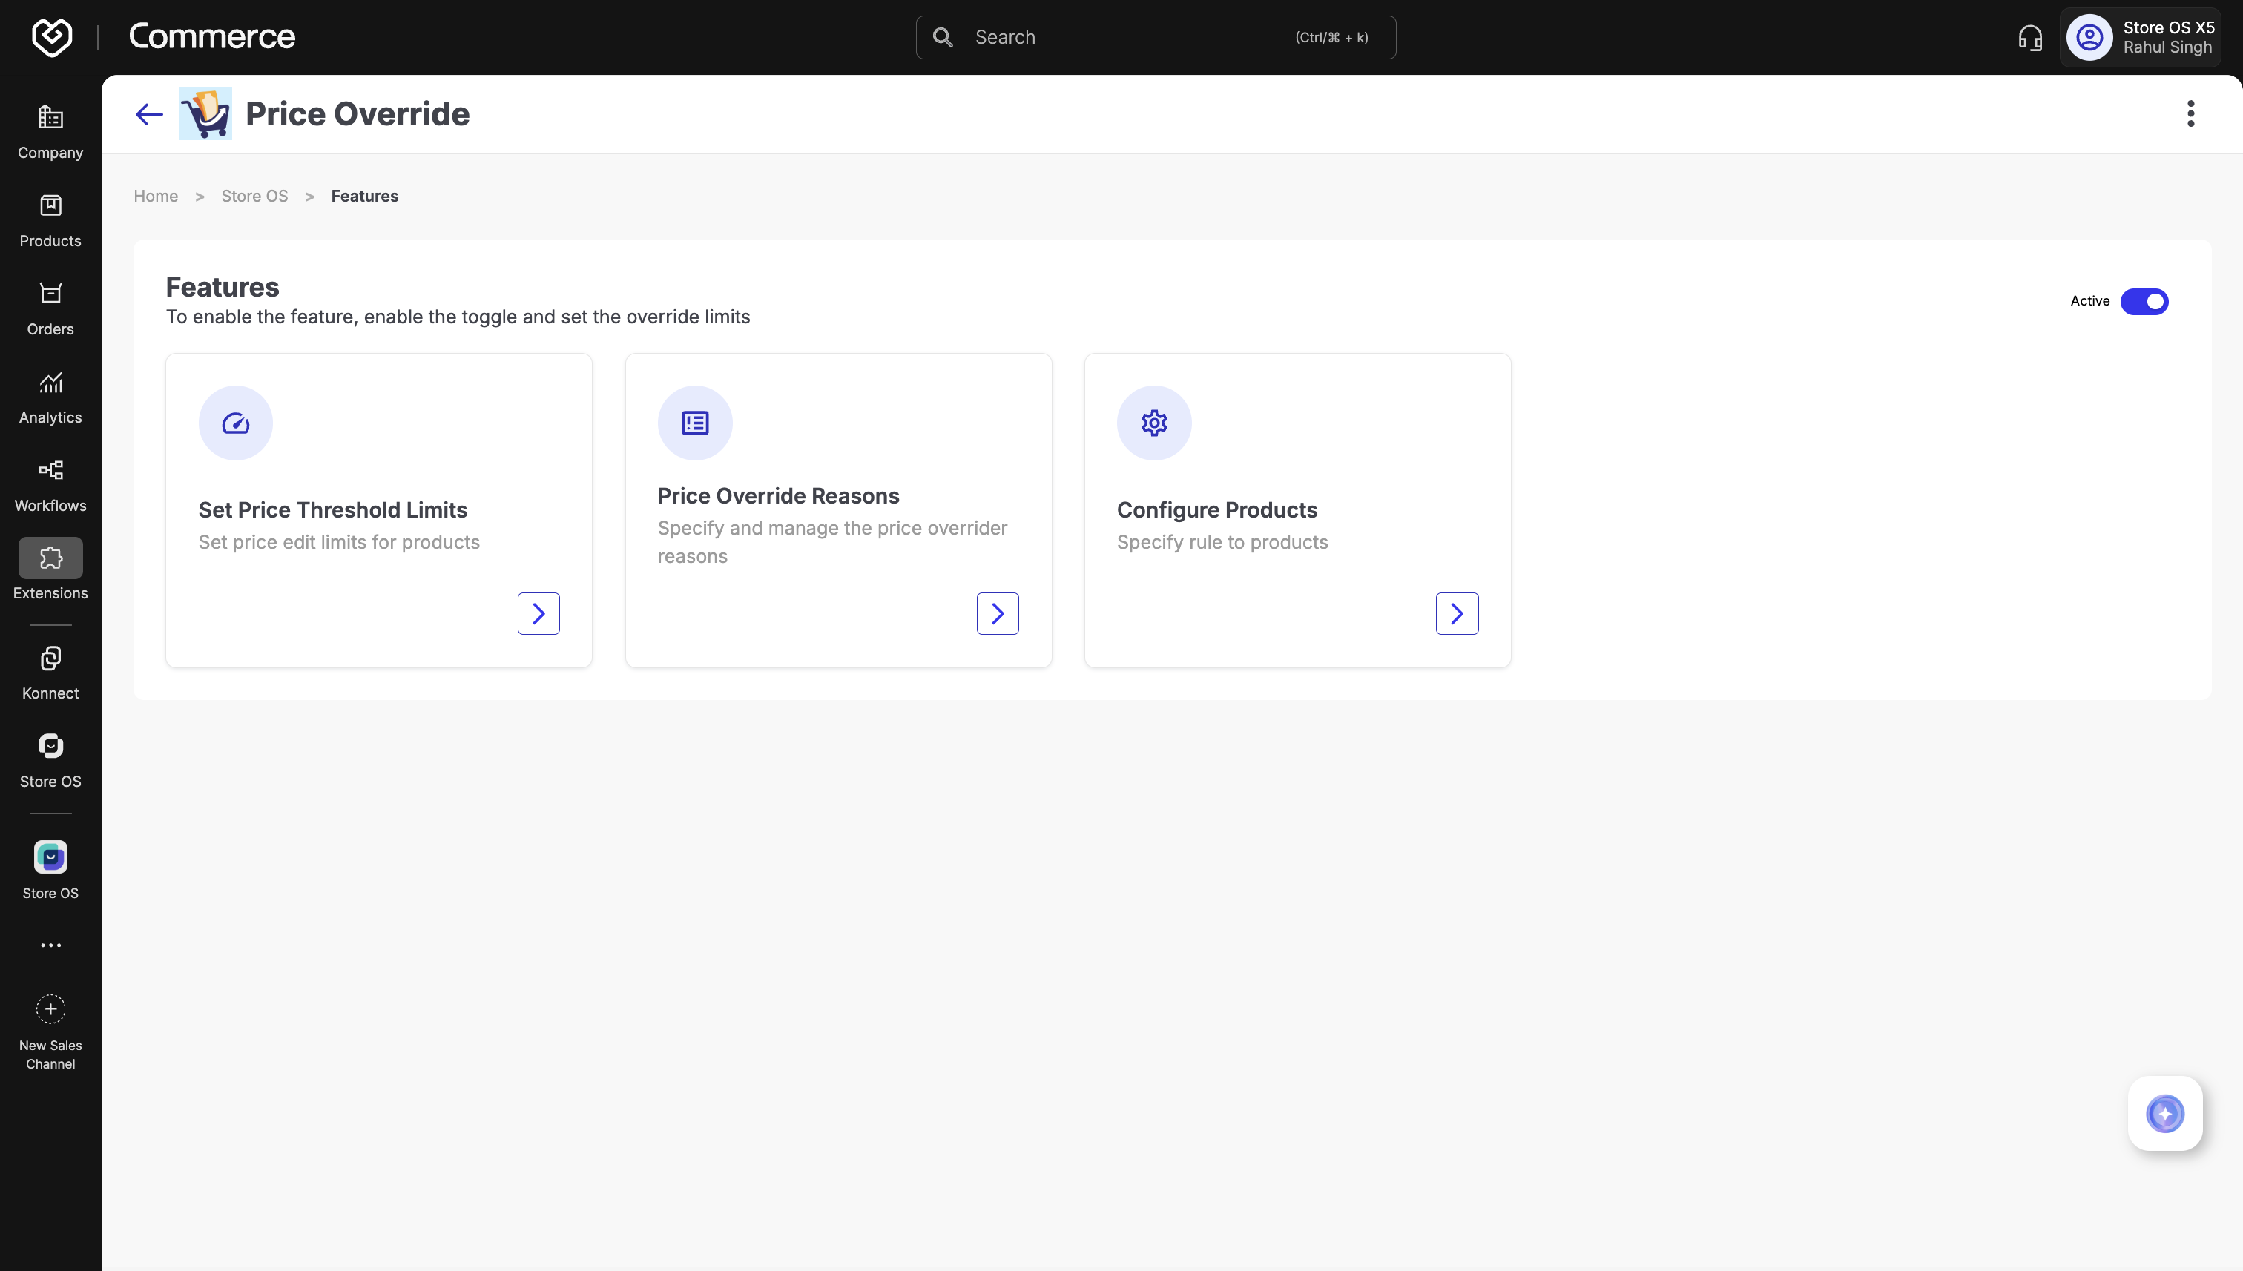Screen dimensions: 2243x1271
Task: Click the Price Override page heading
Action: pyautogui.click(x=357, y=114)
